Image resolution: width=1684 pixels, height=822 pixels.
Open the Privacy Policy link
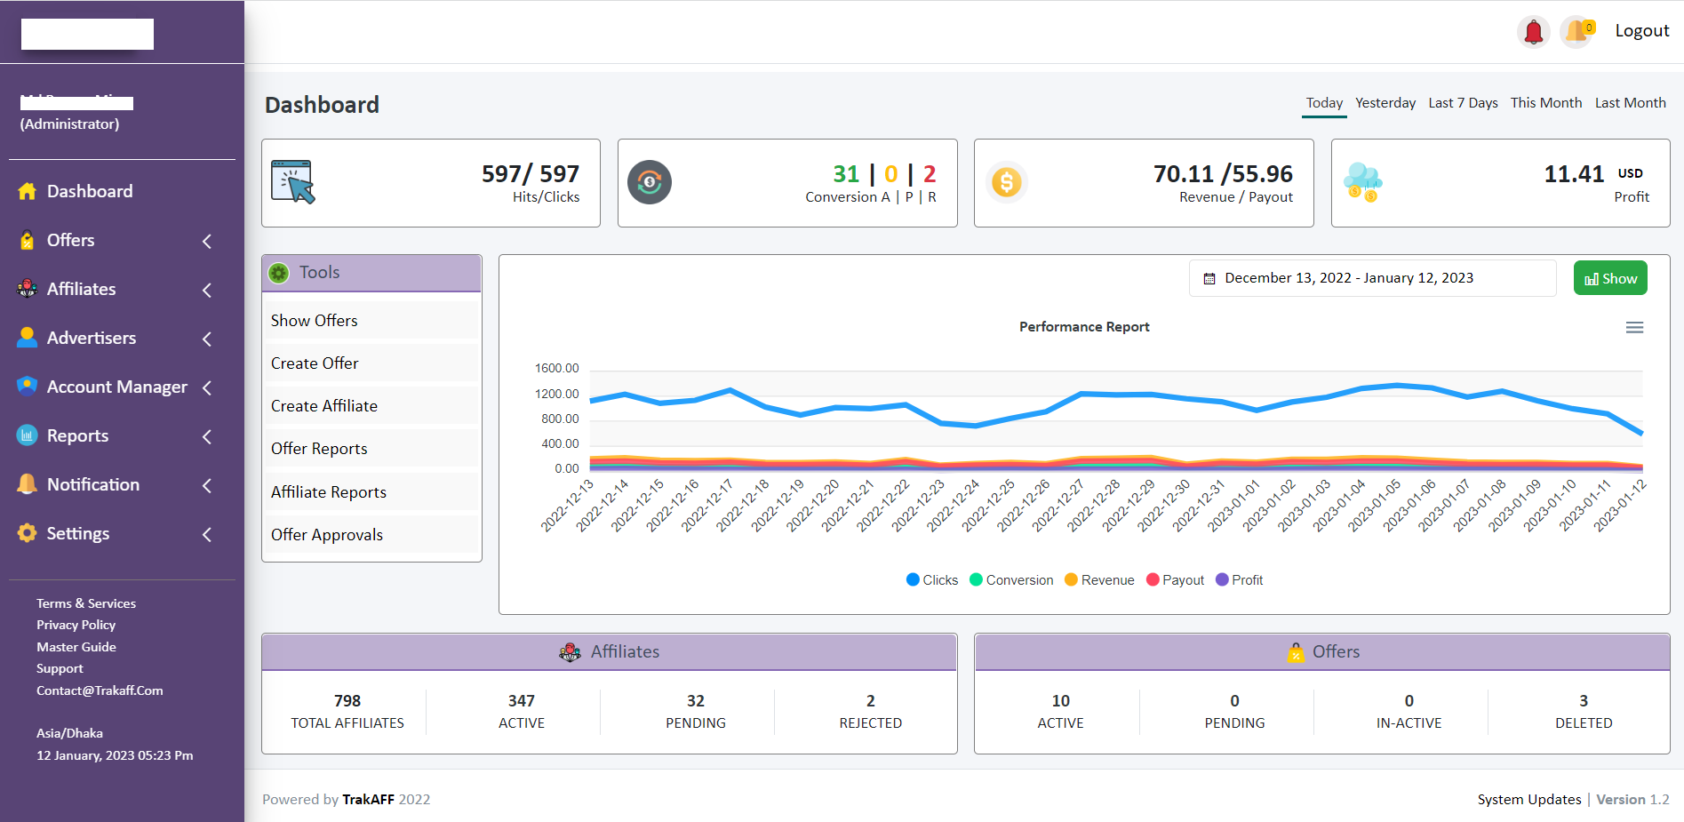click(x=76, y=625)
